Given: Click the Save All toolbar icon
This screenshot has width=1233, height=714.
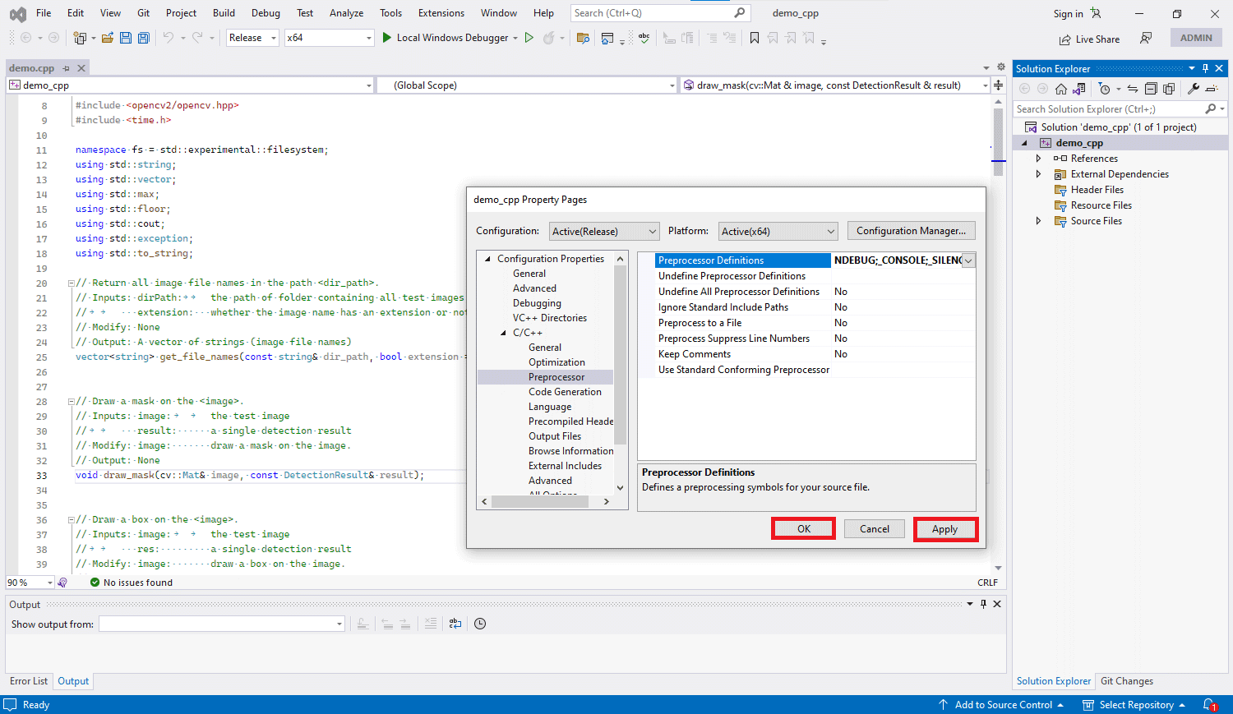Looking at the screenshot, I should click(144, 38).
